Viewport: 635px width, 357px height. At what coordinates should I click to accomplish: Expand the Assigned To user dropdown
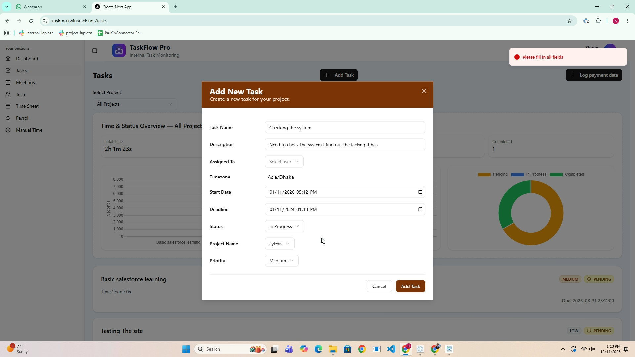(x=284, y=162)
